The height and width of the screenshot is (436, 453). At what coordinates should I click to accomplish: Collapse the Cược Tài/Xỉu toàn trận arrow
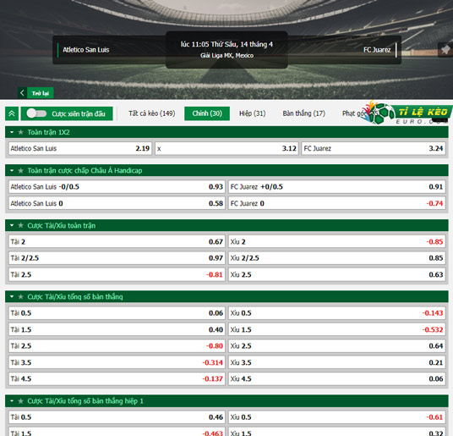12,225
